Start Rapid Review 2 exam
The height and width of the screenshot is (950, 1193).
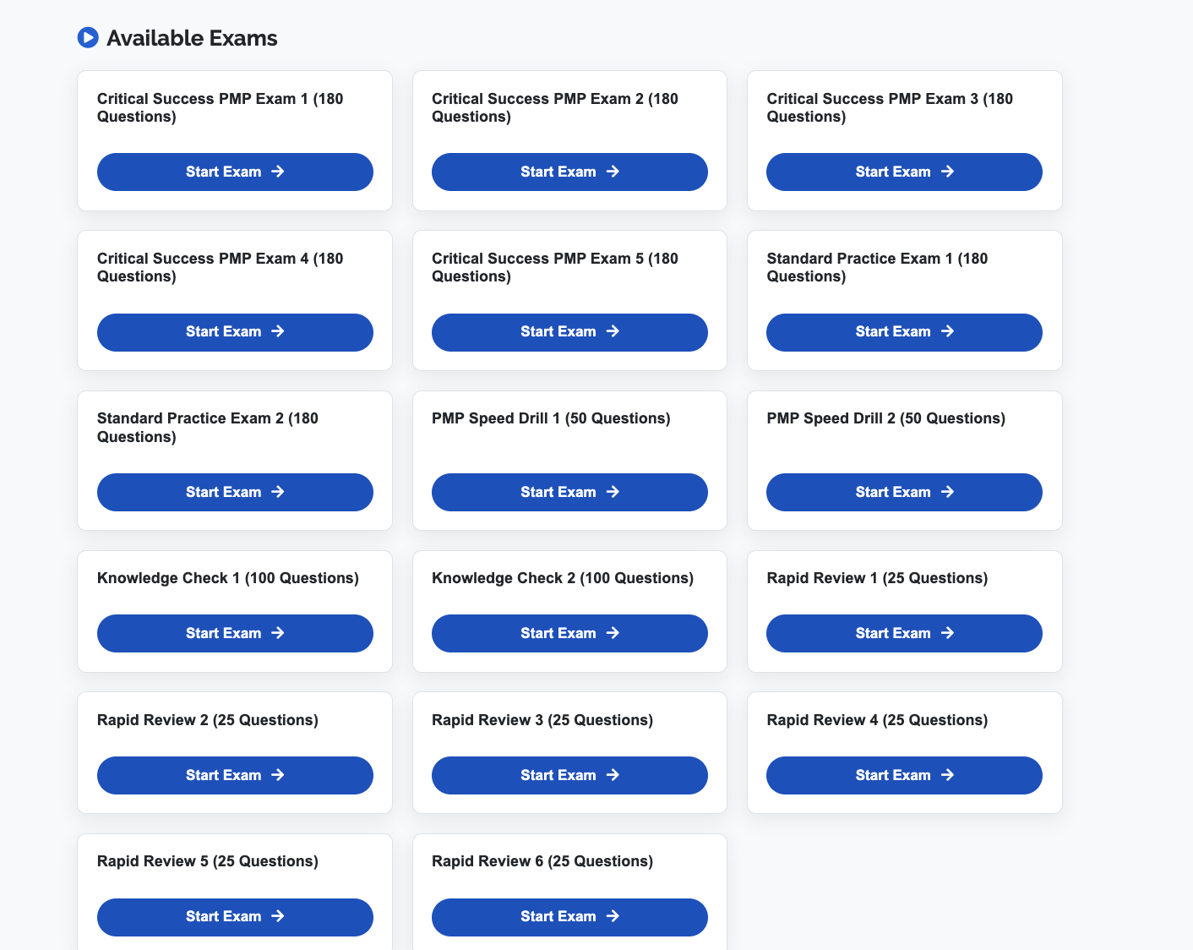click(235, 775)
